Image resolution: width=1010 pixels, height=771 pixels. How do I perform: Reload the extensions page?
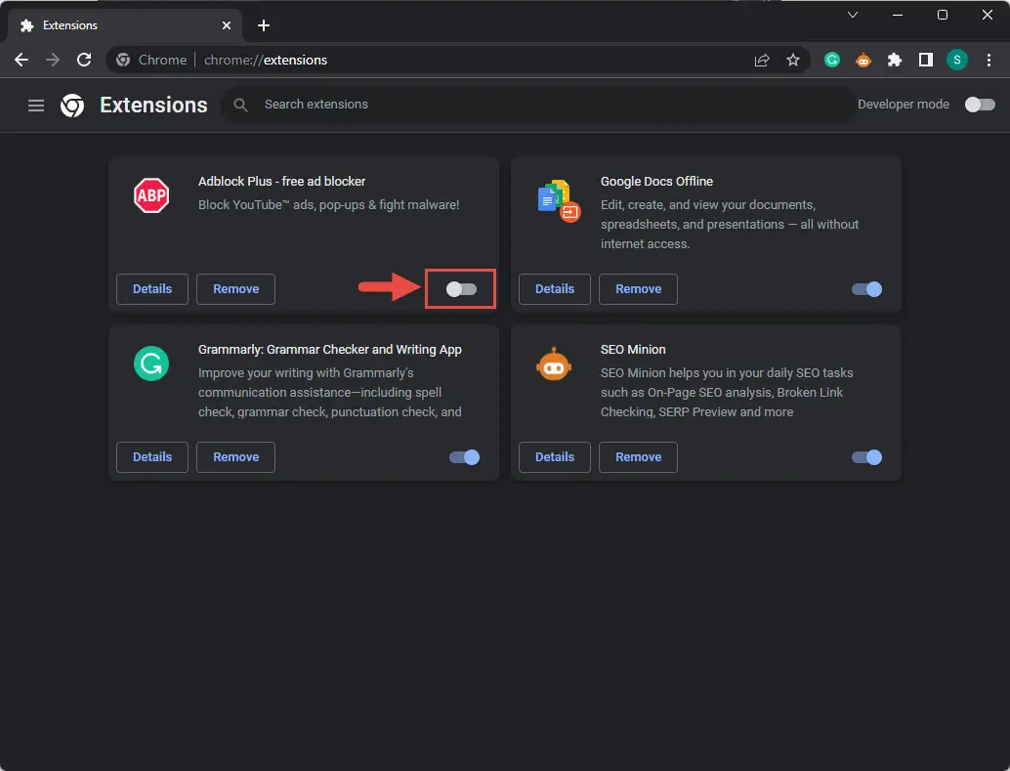click(84, 60)
